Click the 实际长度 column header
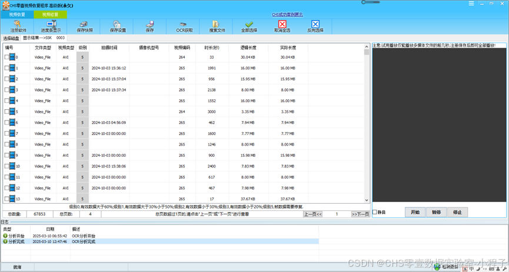This screenshot has width=509, height=272. 288,48
